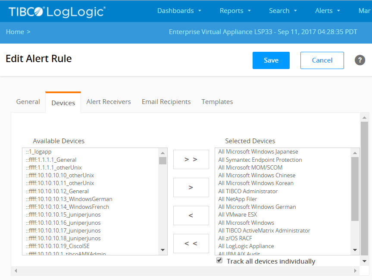Open the Alert Receivers tab
The image size is (372, 280).
pyautogui.click(x=109, y=102)
